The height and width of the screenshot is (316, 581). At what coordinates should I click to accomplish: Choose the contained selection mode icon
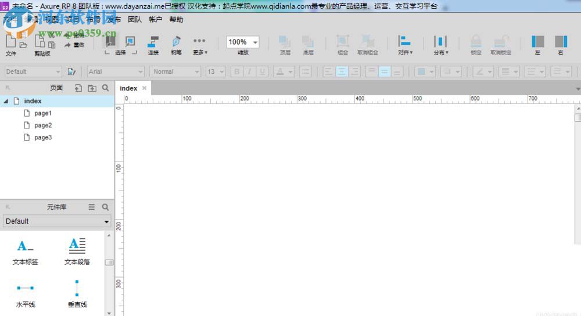click(x=130, y=41)
